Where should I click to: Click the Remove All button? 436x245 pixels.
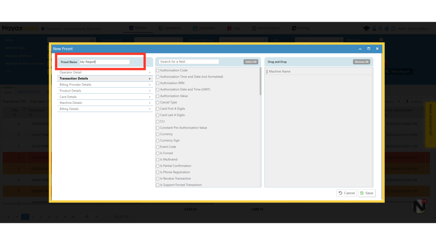pyautogui.click(x=362, y=62)
